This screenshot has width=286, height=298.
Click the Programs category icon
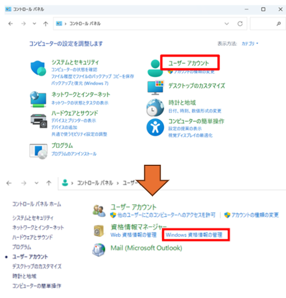pyautogui.click(x=38, y=152)
